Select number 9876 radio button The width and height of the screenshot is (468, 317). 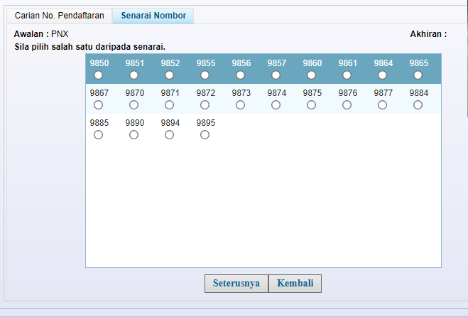coord(347,105)
